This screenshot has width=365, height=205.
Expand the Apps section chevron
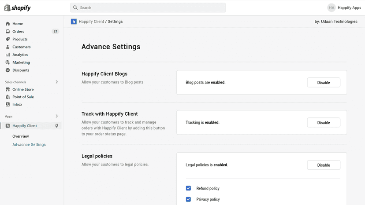(56, 116)
